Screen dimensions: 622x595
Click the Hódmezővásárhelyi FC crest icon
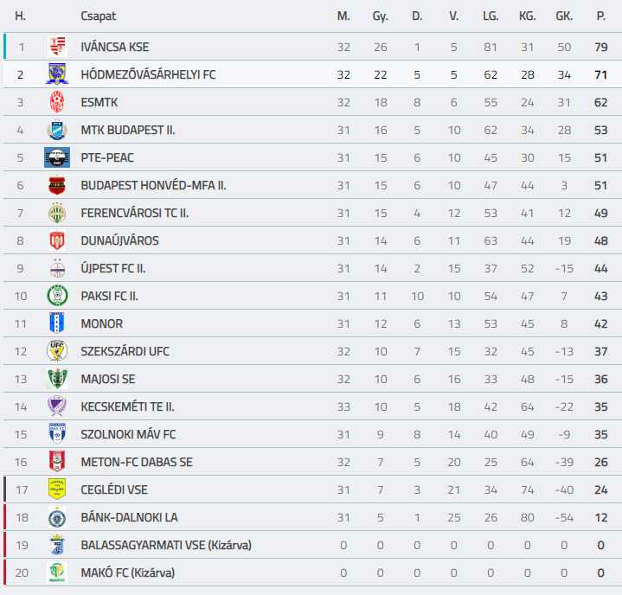click(x=57, y=74)
